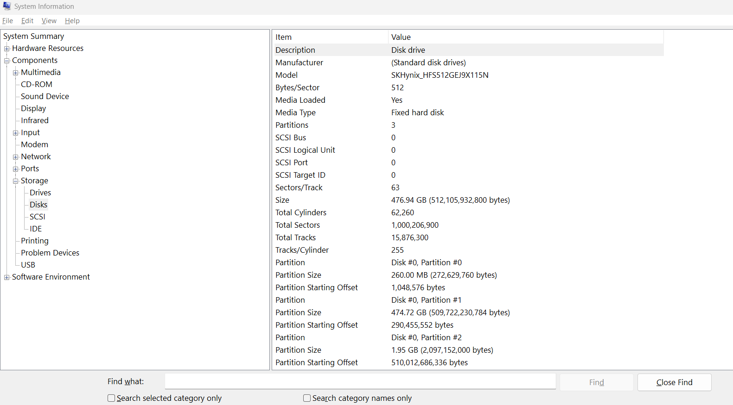
Task: Click the Disk #0, Partition #2 value
Action: [427, 337]
